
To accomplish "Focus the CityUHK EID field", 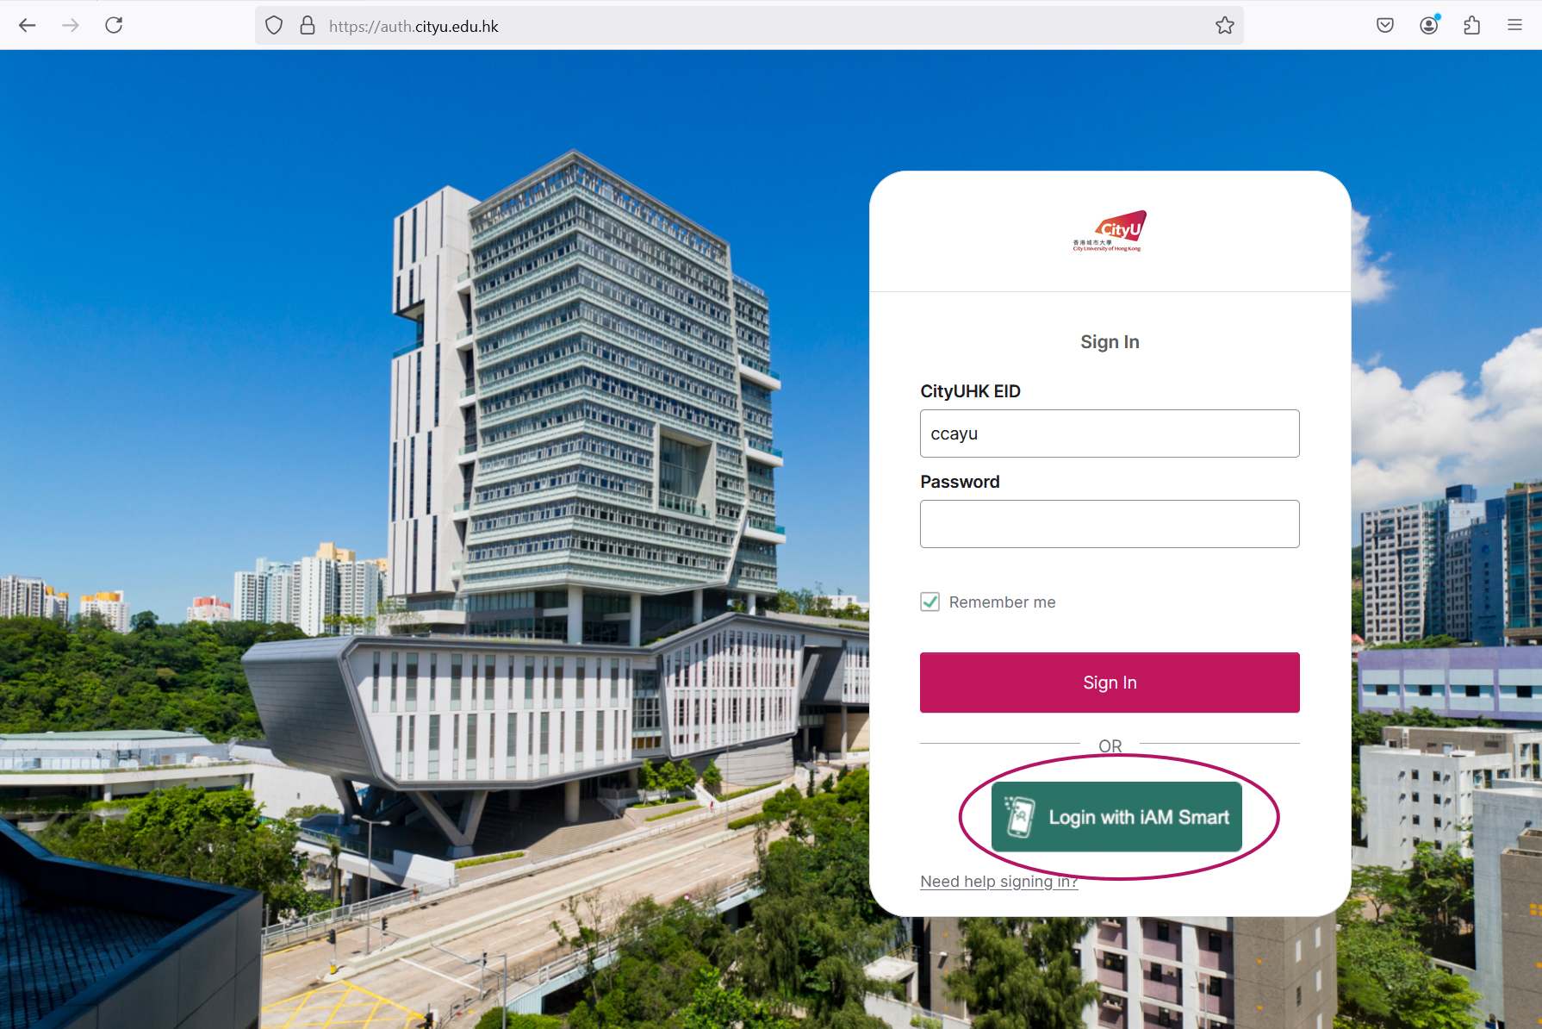I will click(x=1110, y=433).
